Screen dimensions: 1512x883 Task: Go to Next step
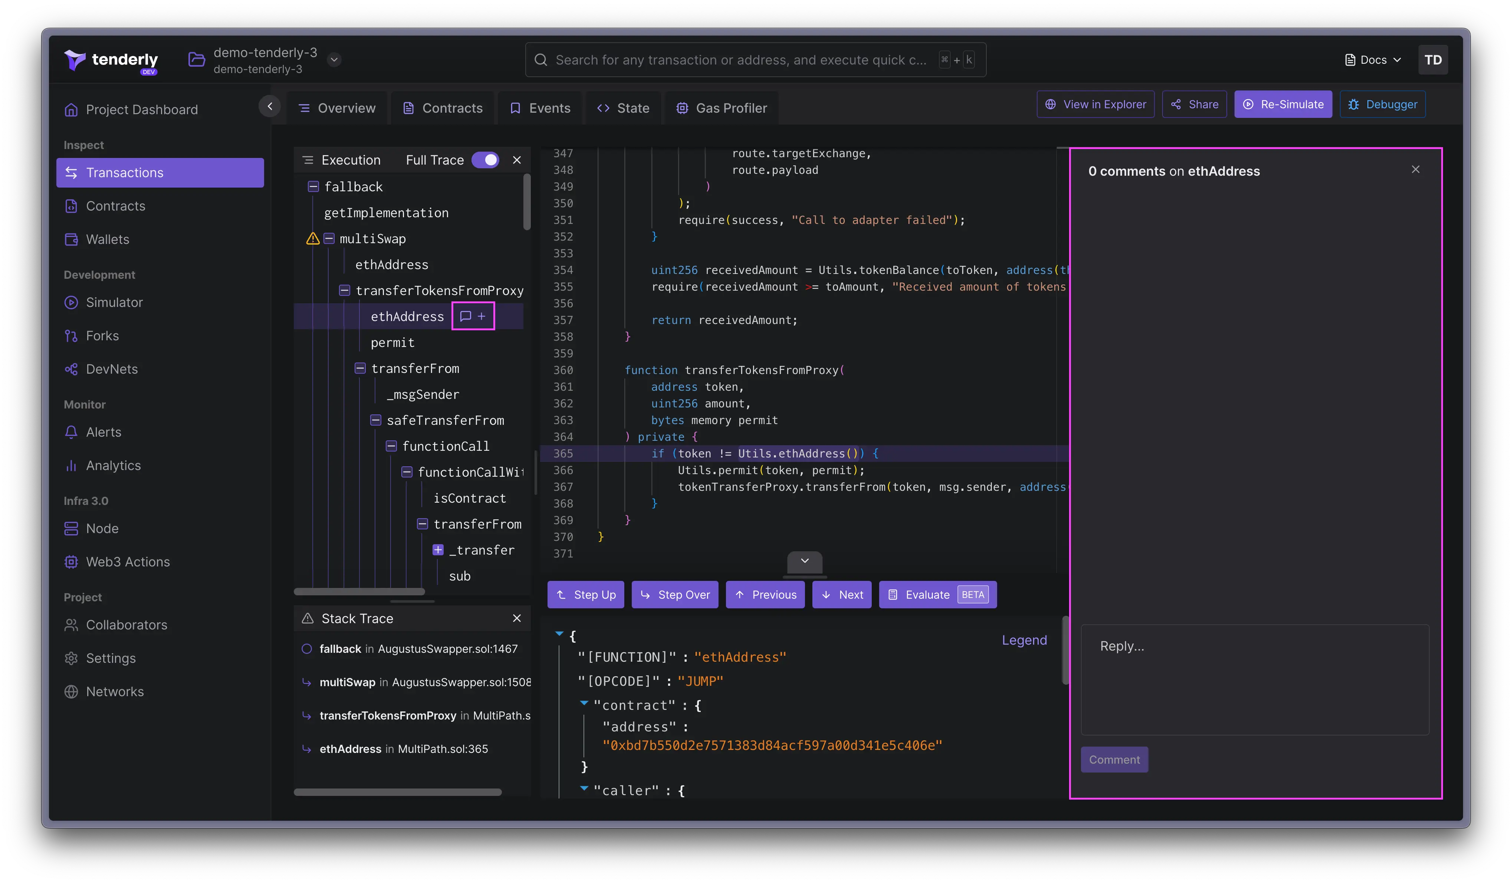pos(842,595)
